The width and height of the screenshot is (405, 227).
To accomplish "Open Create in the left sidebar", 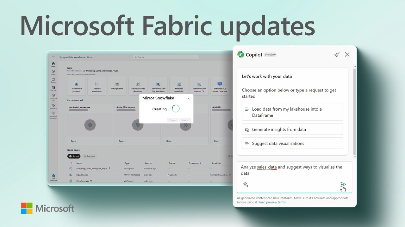I will coord(53,72).
